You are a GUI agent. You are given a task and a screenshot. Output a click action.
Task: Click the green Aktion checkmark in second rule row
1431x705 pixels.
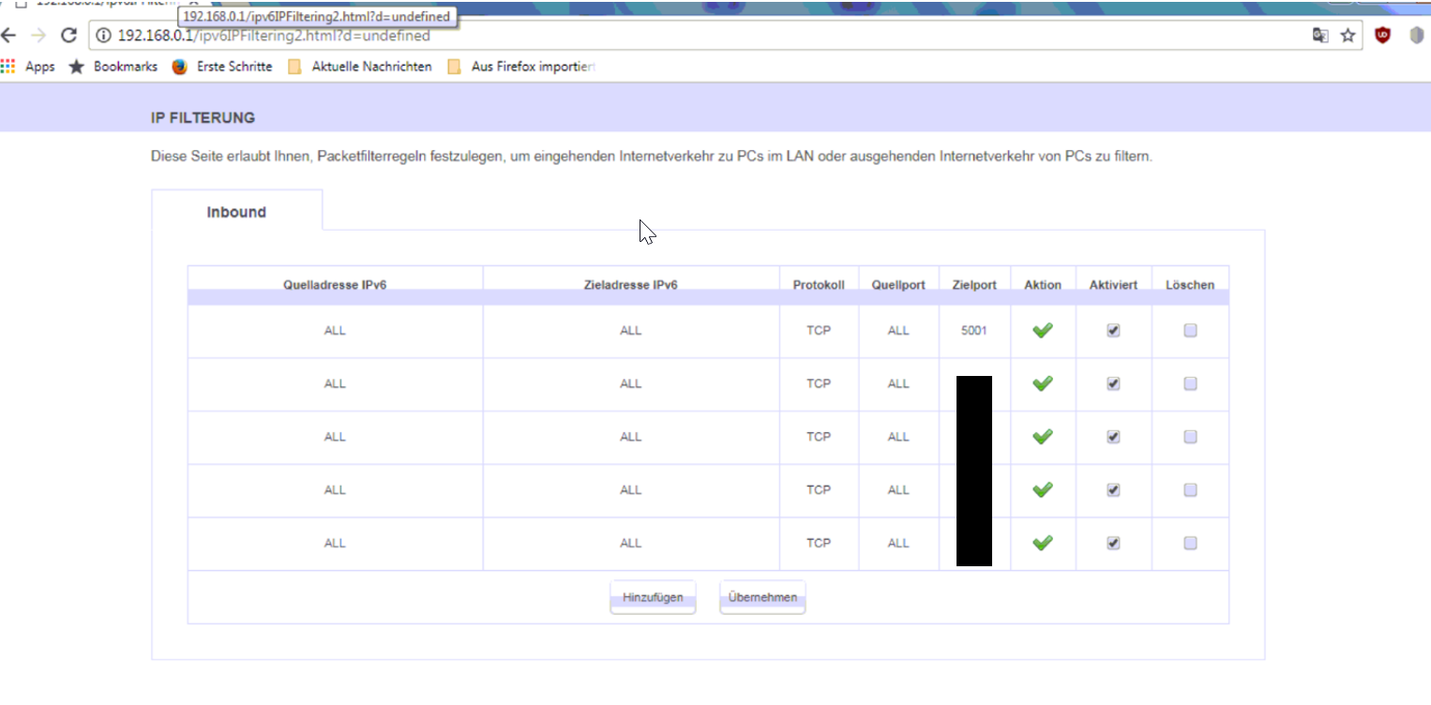pyautogui.click(x=1042, y=383)
